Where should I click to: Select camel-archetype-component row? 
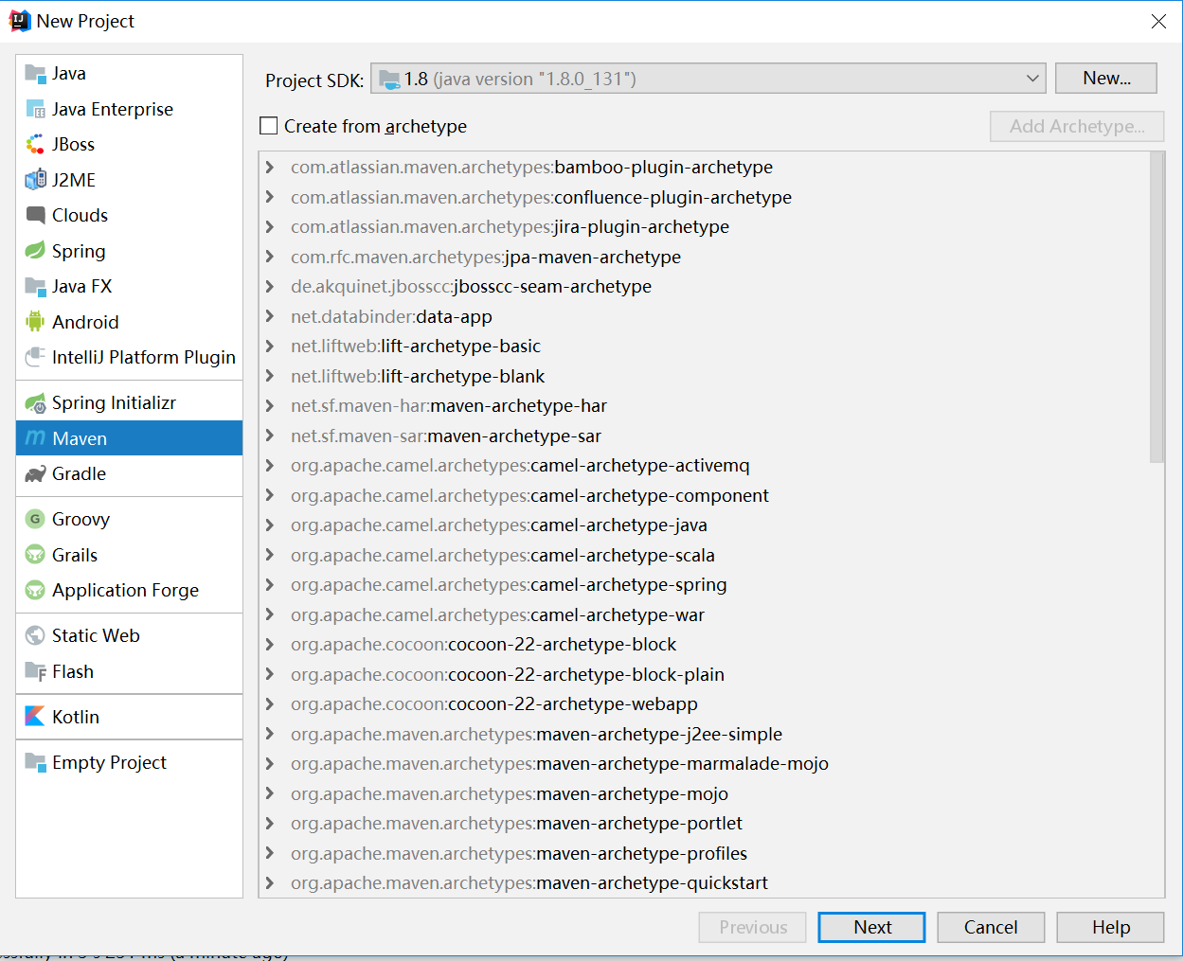coord(703,495)
